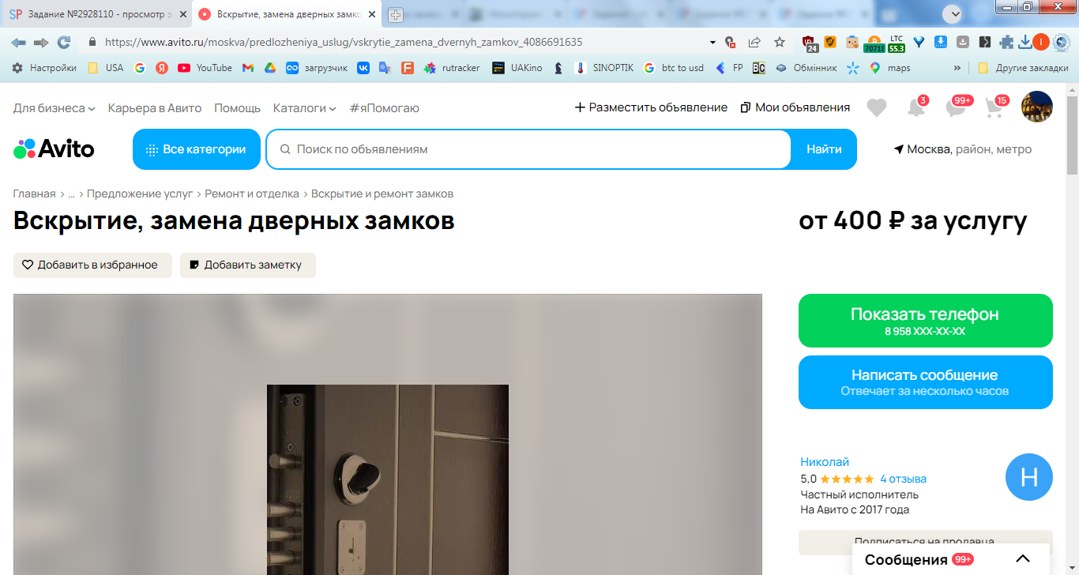Open the door lock listing photo
The image size is (1079, 575).
388,434
